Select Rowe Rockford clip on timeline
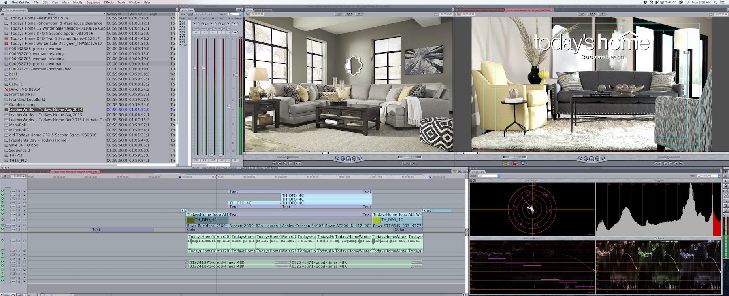Image resolution: width=729 pixels, height=296 pixels. click(207, 226)
